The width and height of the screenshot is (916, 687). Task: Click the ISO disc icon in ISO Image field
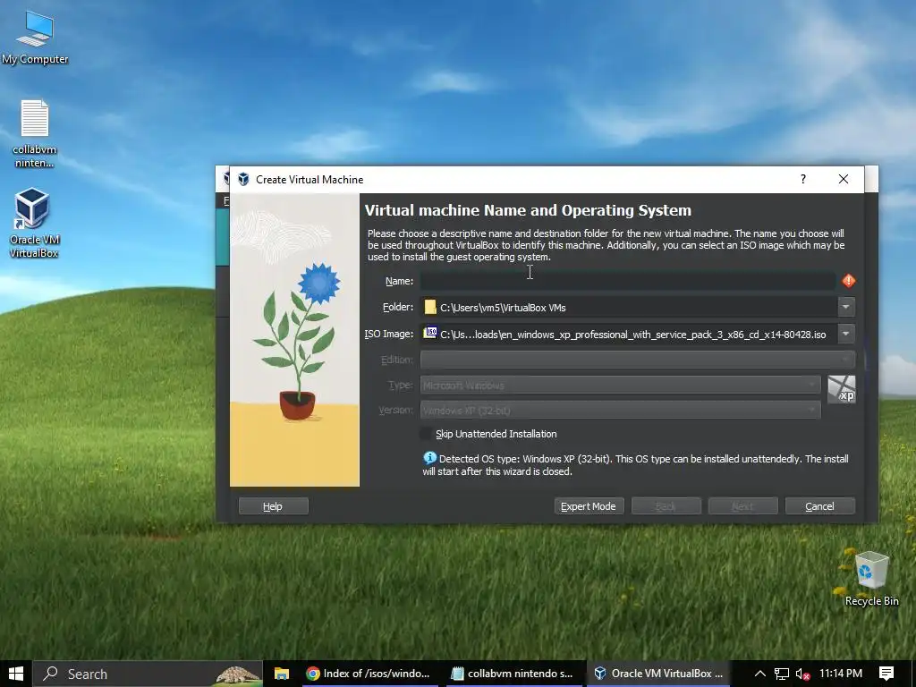[430, 333]
